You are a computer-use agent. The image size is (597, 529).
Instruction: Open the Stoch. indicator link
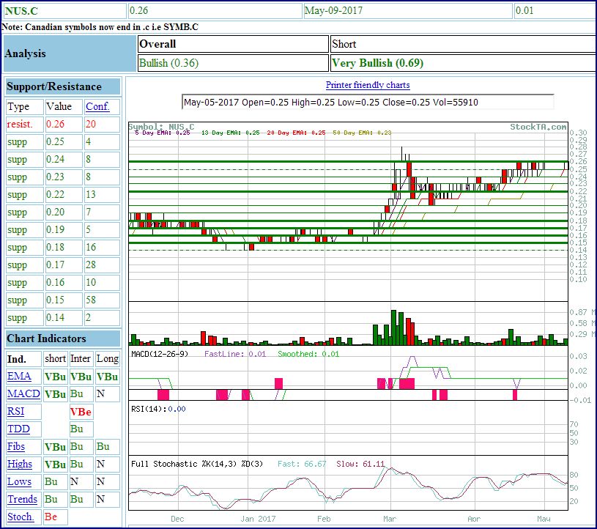point(21,517)
